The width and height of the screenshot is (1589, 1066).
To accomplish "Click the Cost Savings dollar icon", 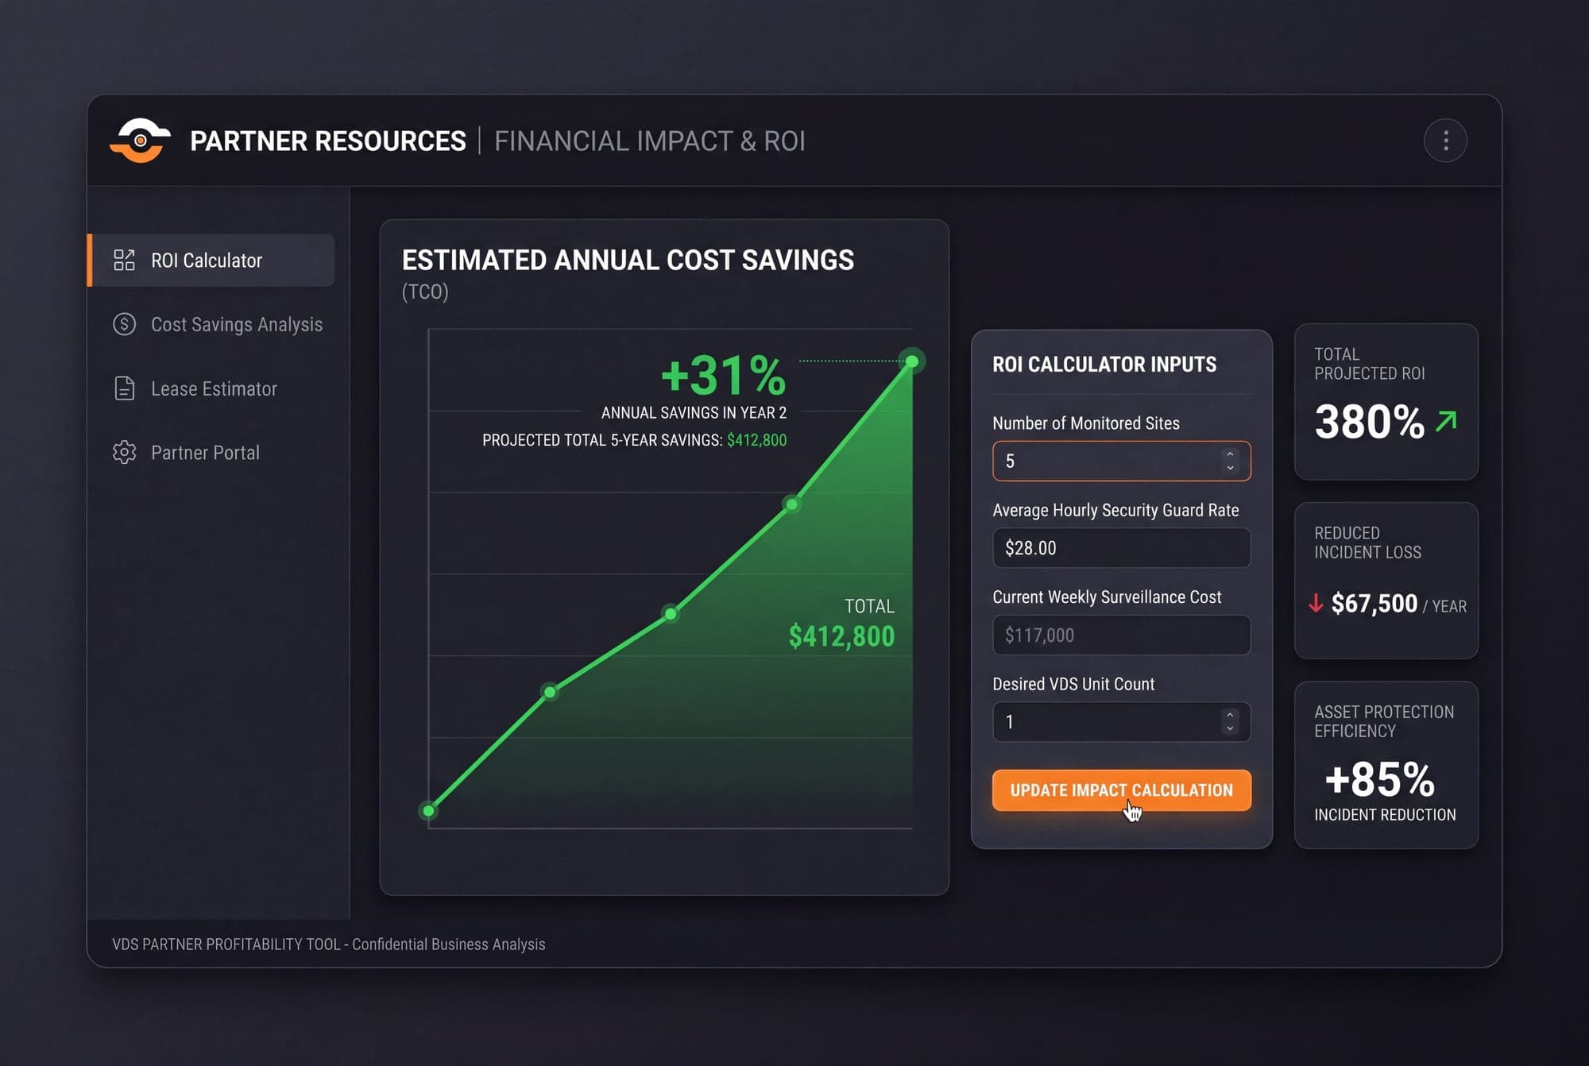I will (x=124, y=324).
